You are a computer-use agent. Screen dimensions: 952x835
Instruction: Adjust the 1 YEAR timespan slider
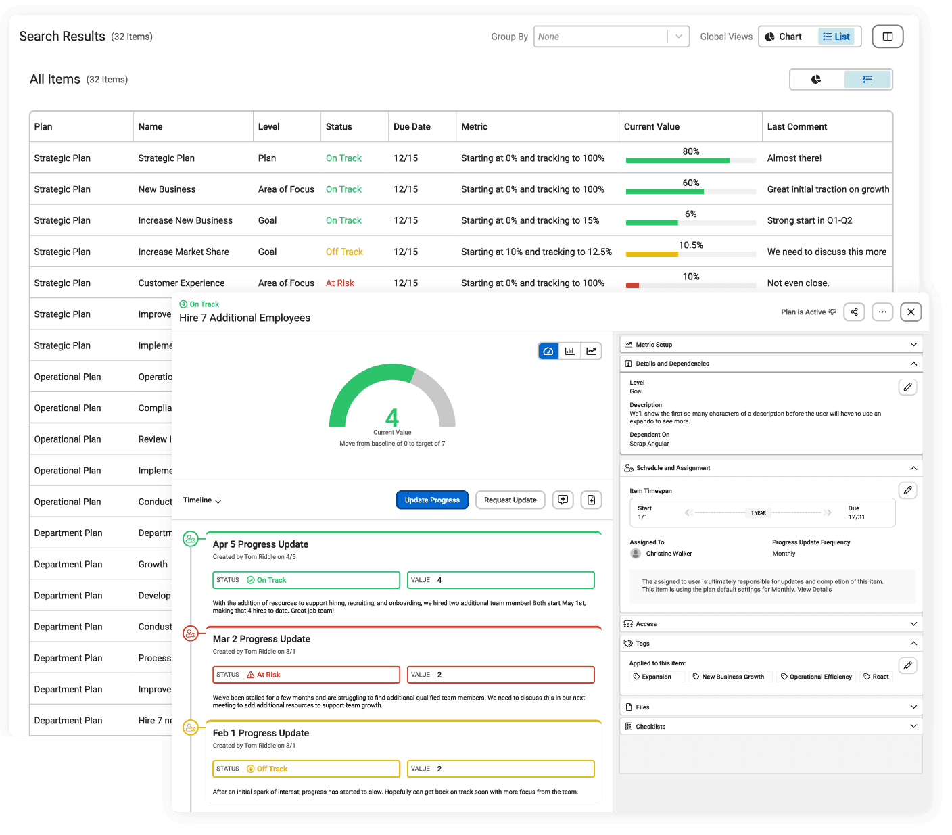tap(758, 512)
